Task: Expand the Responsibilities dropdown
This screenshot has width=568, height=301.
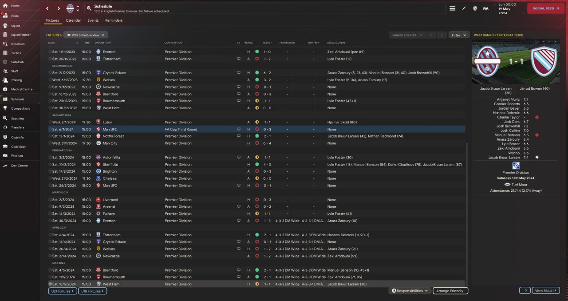Action: [410, 291]
